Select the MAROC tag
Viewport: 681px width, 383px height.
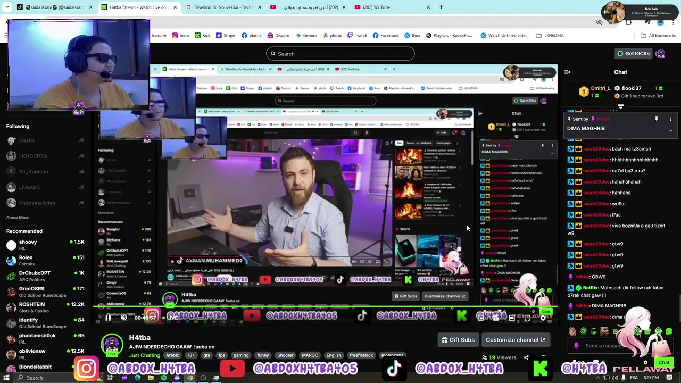click(310, 355)
